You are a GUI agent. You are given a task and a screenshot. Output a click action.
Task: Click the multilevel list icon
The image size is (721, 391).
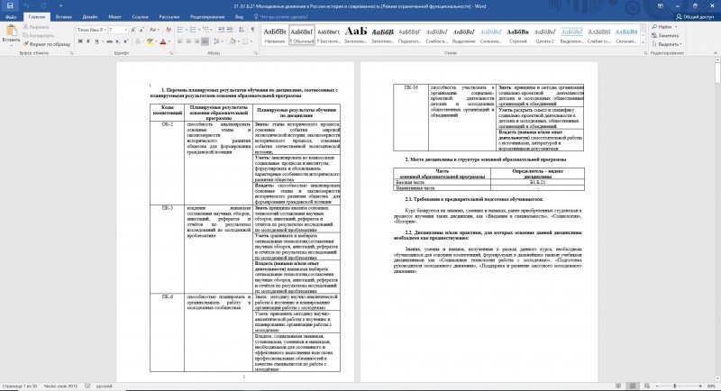coord(207,30)
